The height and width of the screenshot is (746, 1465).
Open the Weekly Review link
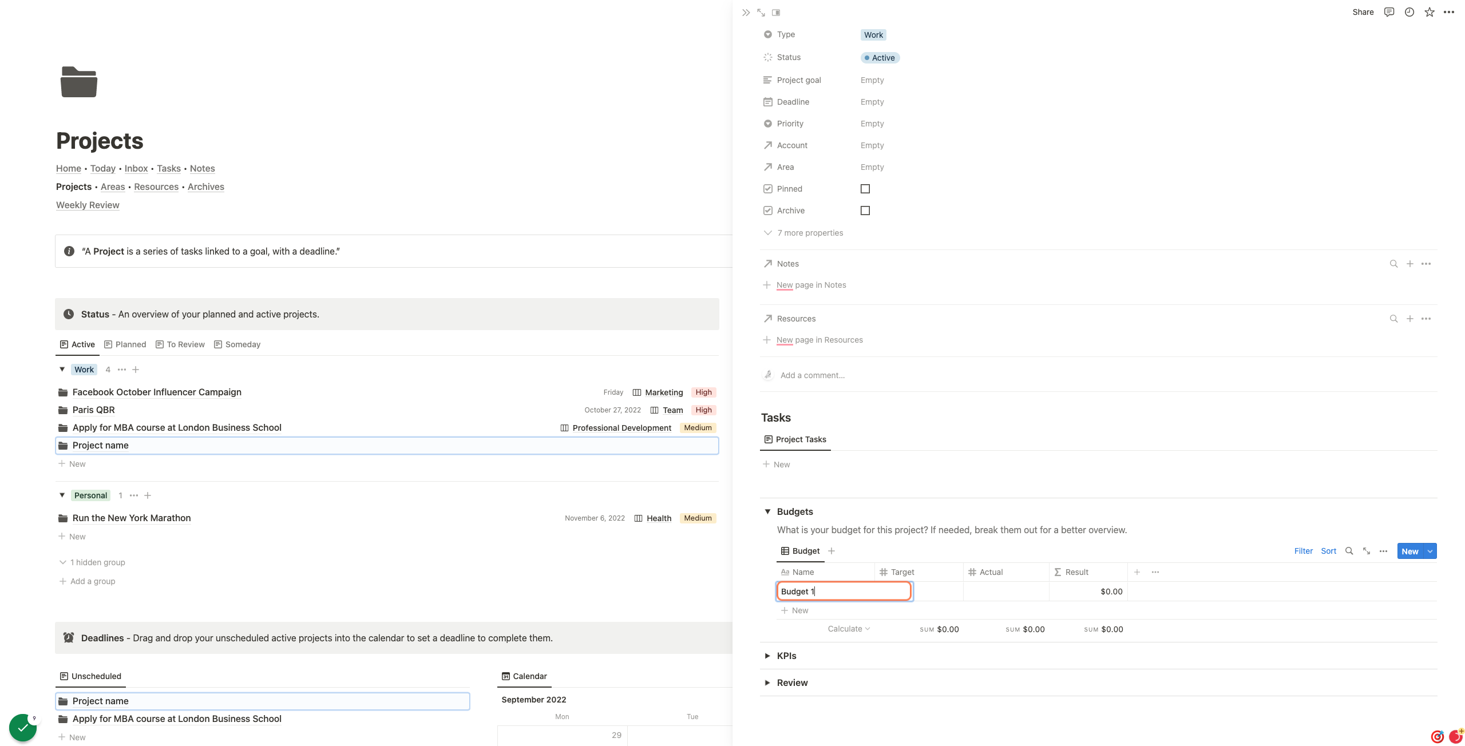(x=88, y=205)
